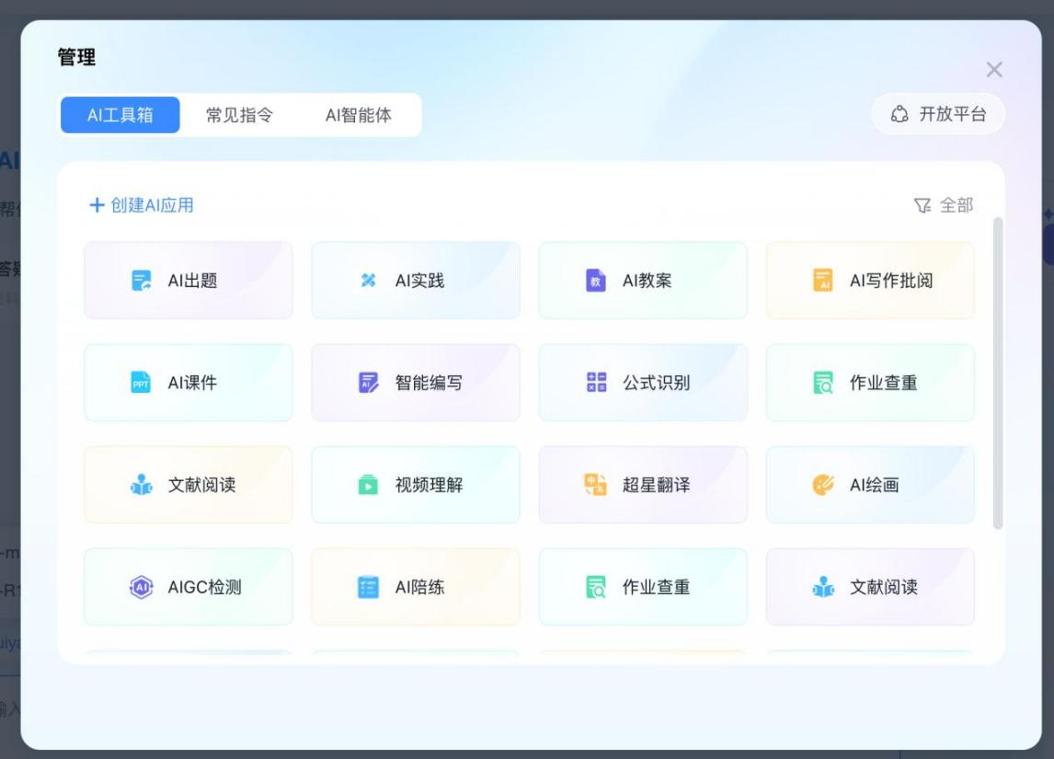The height and width of the screenshot is (759, 1054).
Task: Open the AI写作批阅 tool
Action: click(x=869, y=281)
